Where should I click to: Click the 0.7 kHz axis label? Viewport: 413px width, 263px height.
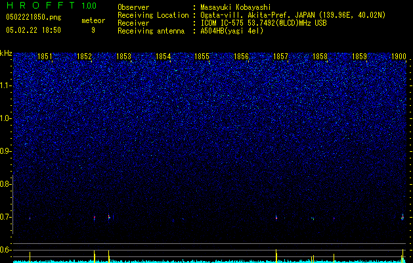tap(5, 217)
